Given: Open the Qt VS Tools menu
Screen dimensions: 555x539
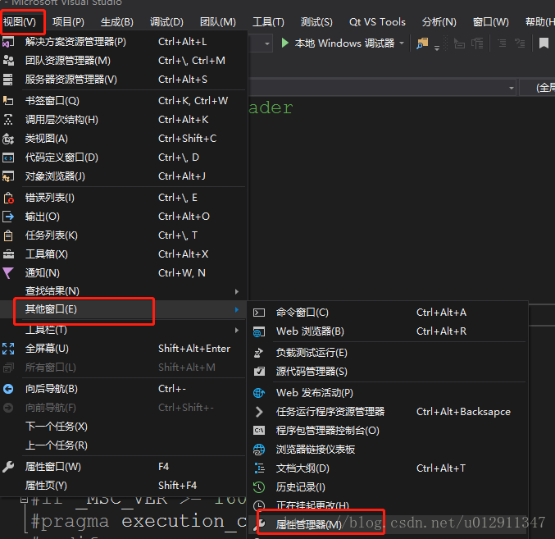Looking at the screenshot, I should click(377, 22).
